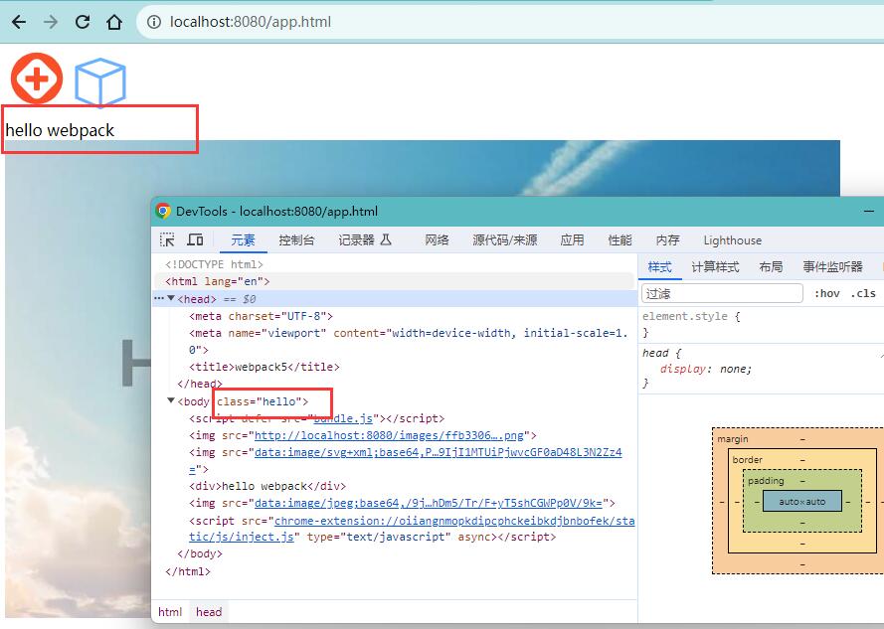The width and height of the screenshot is (884, 629).
Task: Open the 源代码/来源 (Sources) tab
Action: 504,240
